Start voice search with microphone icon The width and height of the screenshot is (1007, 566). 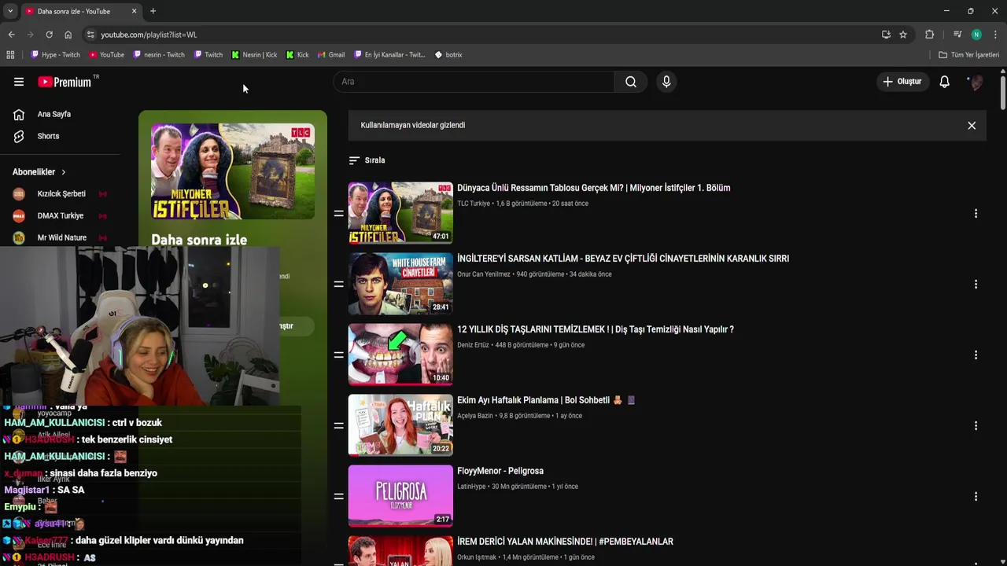point(666,82)
